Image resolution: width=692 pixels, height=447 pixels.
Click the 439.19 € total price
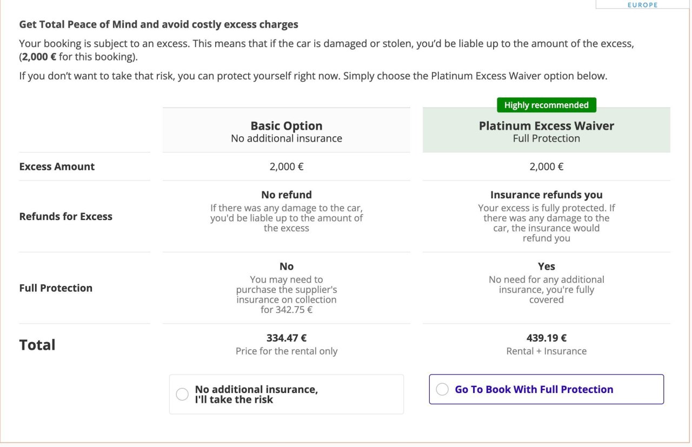click(x=546, y=338)
